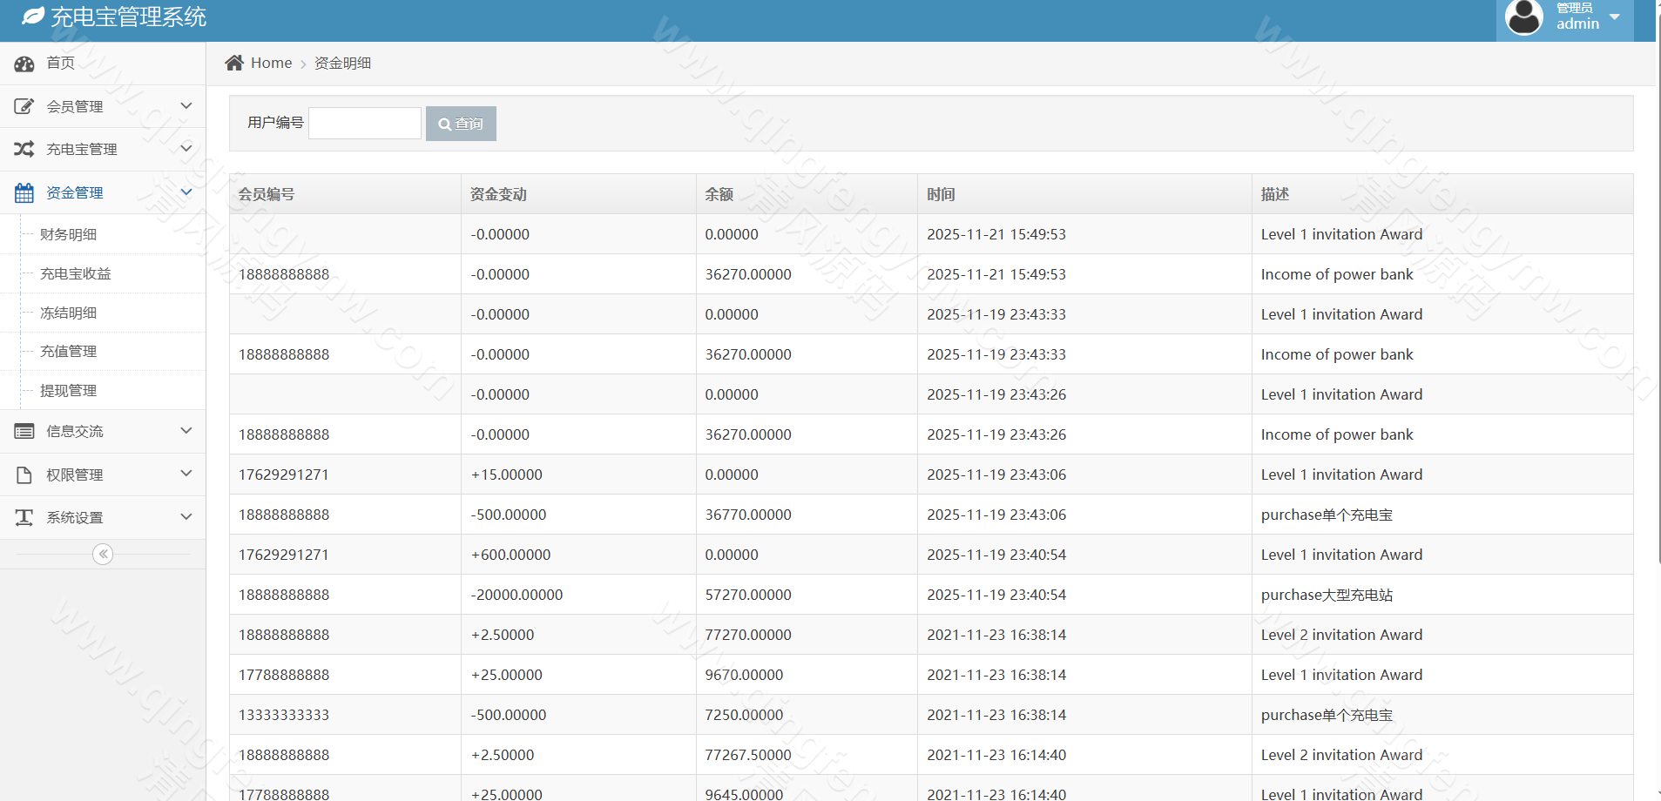Click the 资金管理 calendar icon
The height and width of the screenshot is (801, 1661).
click(24, 192)
